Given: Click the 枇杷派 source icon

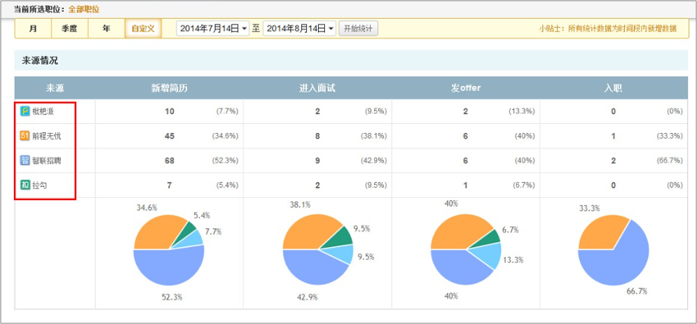Looking at the screenshot, I should pyautogui.click(x=25, y=111).
